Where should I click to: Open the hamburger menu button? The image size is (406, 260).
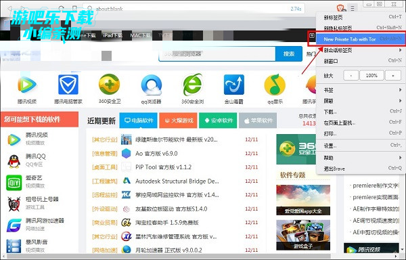(x=353, y=8)
